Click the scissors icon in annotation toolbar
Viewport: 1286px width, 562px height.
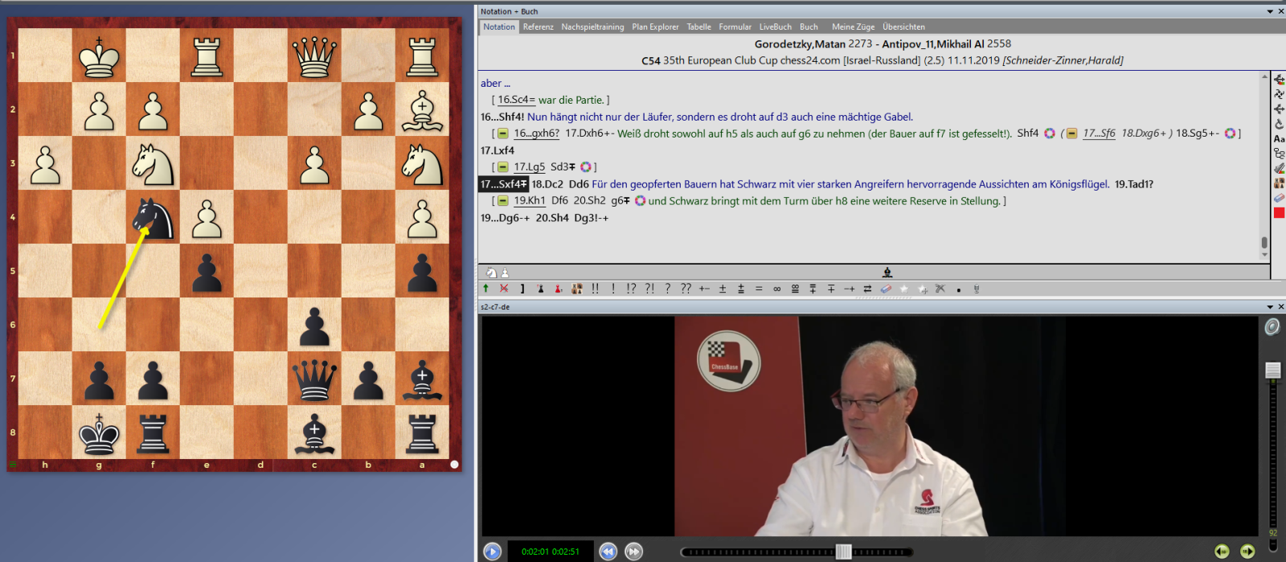tap(940, 289)
